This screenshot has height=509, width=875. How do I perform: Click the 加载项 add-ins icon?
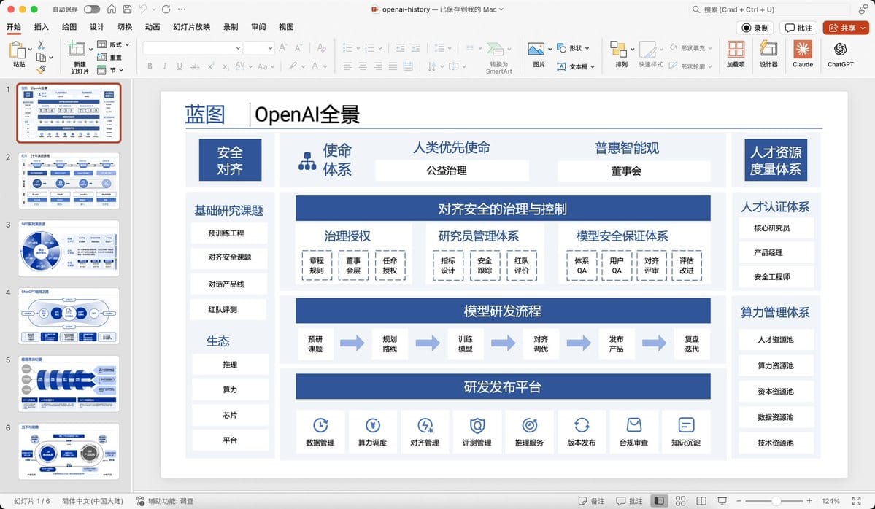point(736,49)
